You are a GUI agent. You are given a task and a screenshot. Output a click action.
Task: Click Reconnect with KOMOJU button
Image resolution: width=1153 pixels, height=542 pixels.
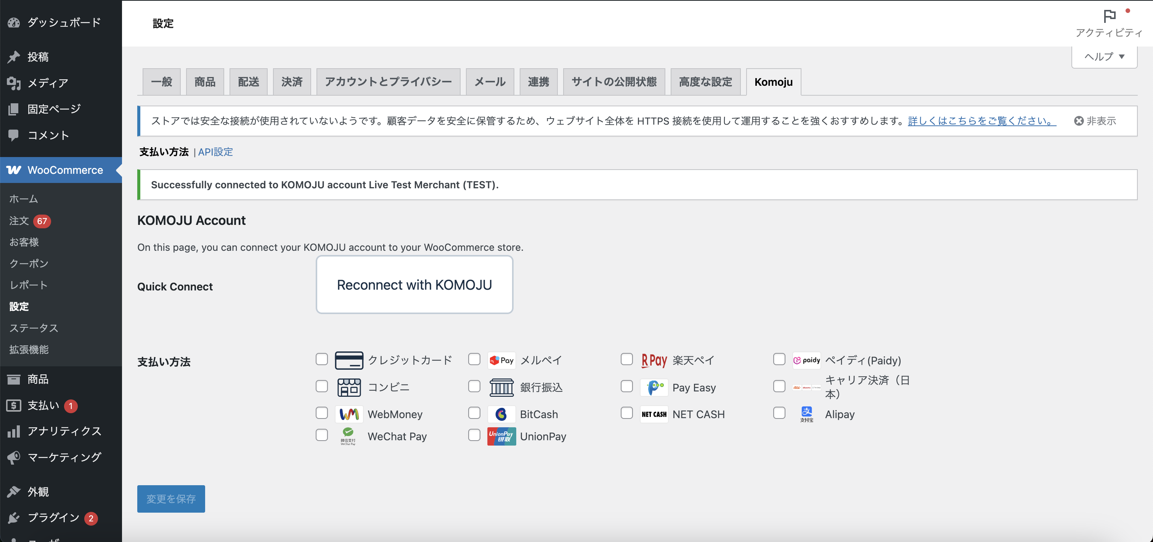(x=414, y=285)
